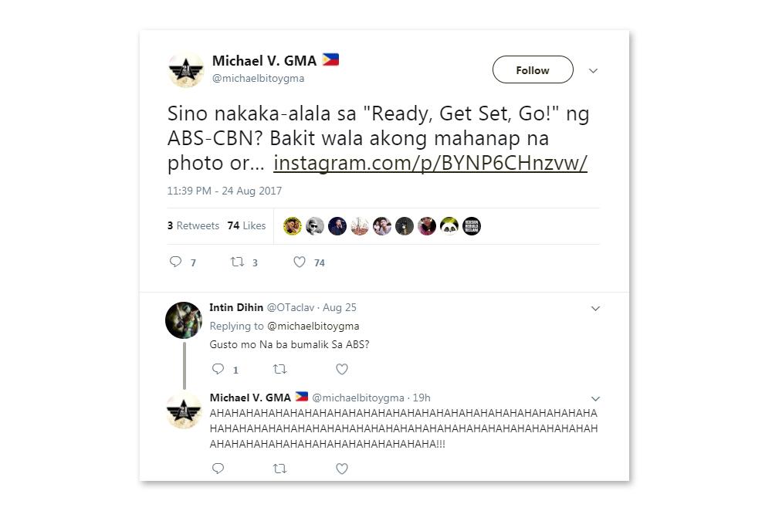Open options chevron next to Follow button
This screenshot has height=511, width=772.
pos(593,71)
